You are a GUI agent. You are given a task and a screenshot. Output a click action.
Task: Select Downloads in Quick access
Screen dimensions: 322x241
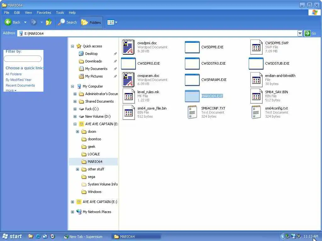tap(90, 61)
